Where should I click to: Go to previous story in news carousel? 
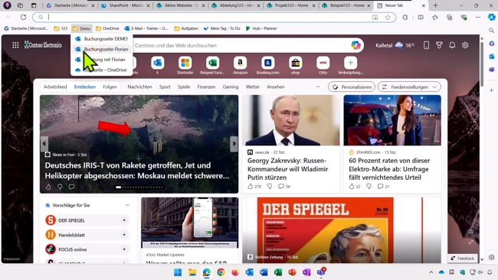click(x=44, y=144)
